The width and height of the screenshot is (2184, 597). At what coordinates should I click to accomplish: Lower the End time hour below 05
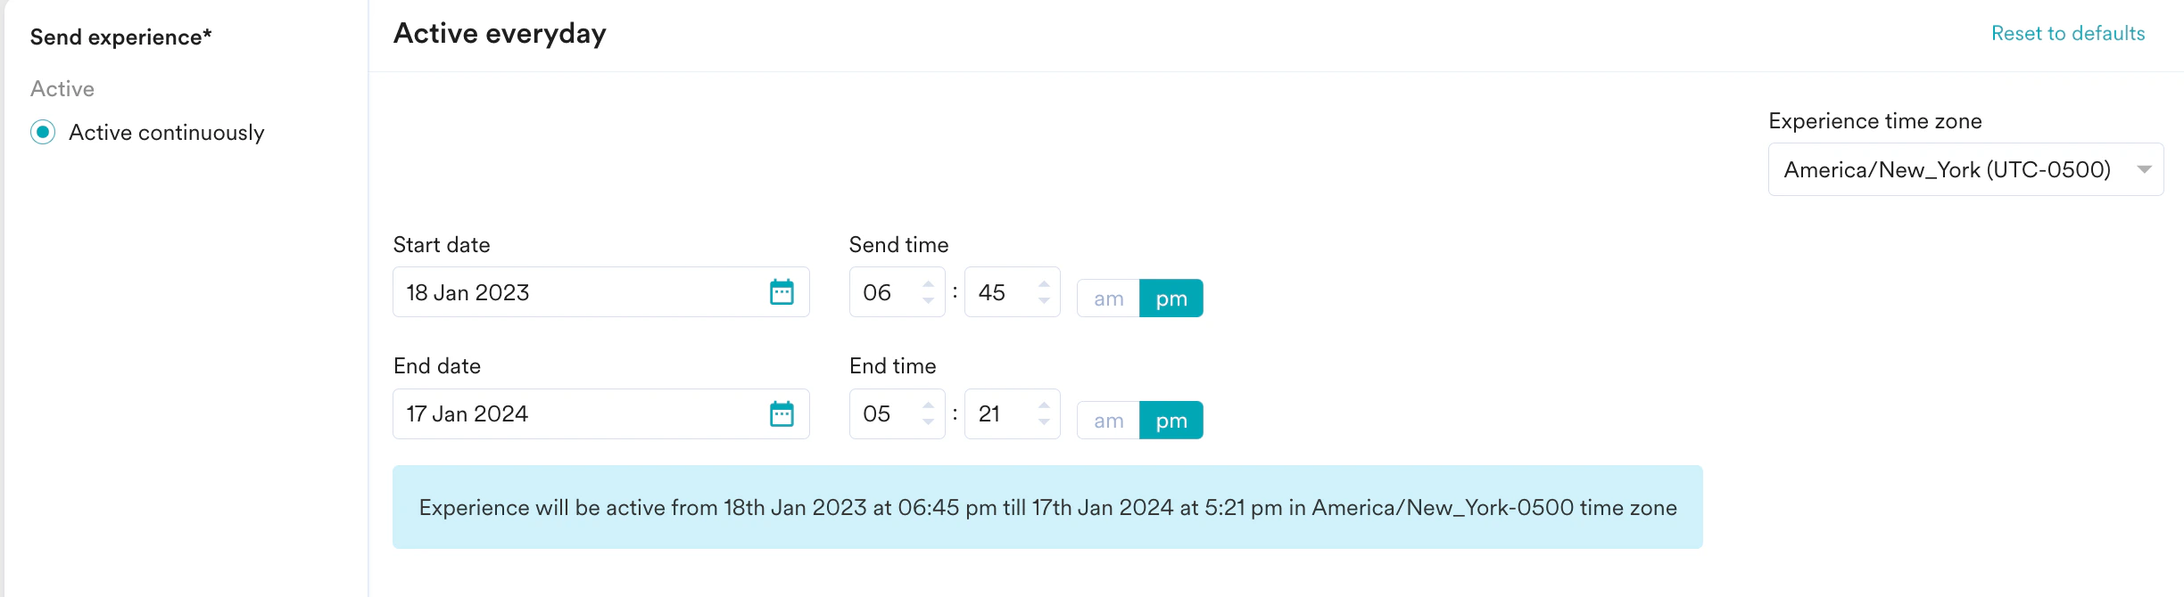point(928,422)
